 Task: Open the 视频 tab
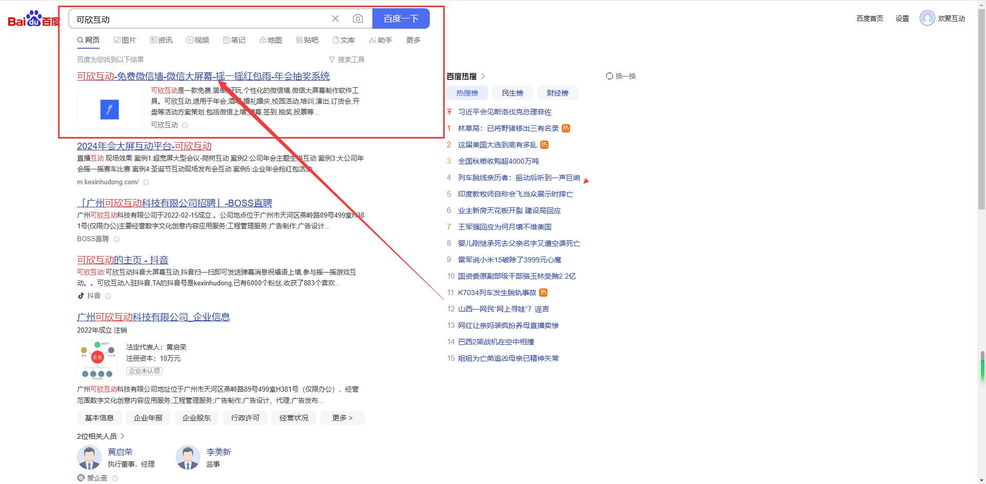[198, 40]
